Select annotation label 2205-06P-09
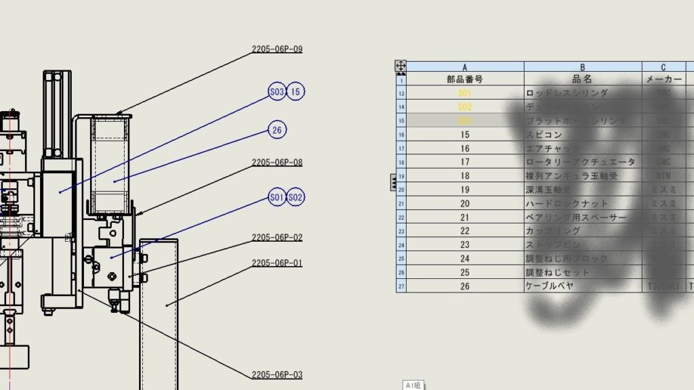The width and height of the screenshot is (694, 390). point(277,49)
